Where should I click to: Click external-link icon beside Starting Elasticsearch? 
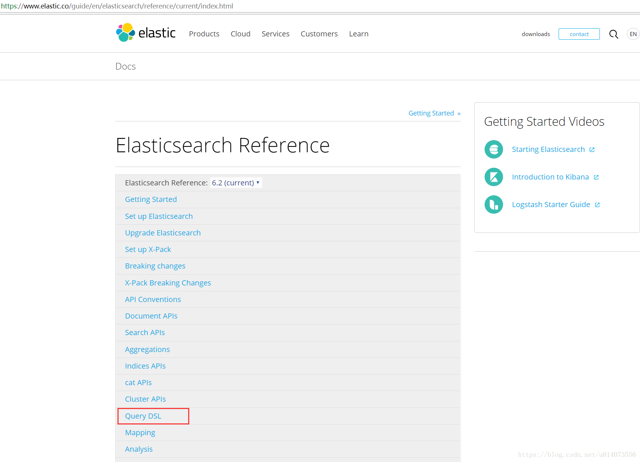(x=592, y=150)
